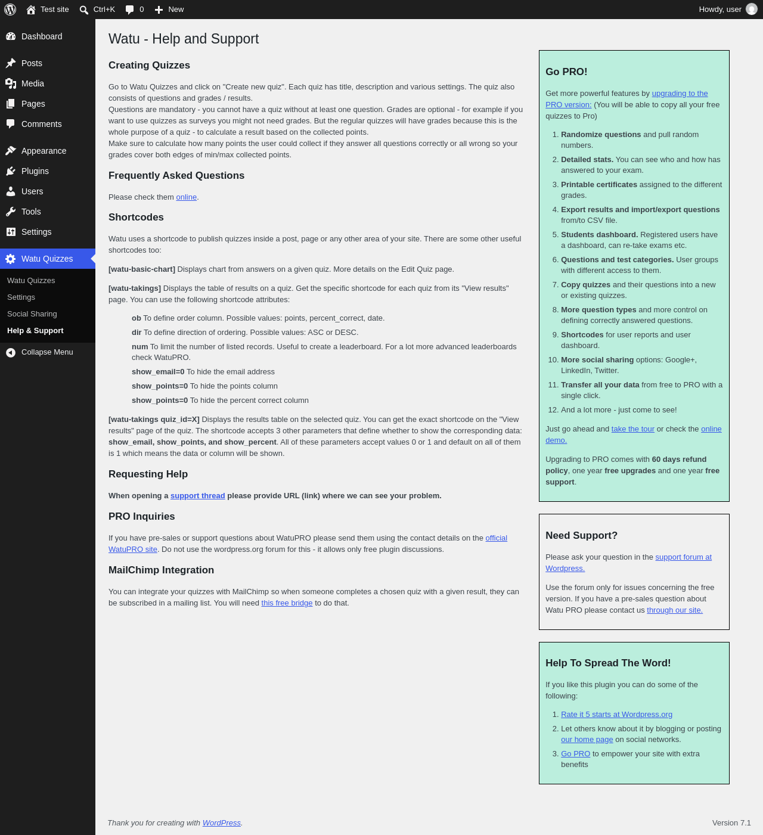
Task: Click the Settings sliders icon
Action: pos(11,232)
